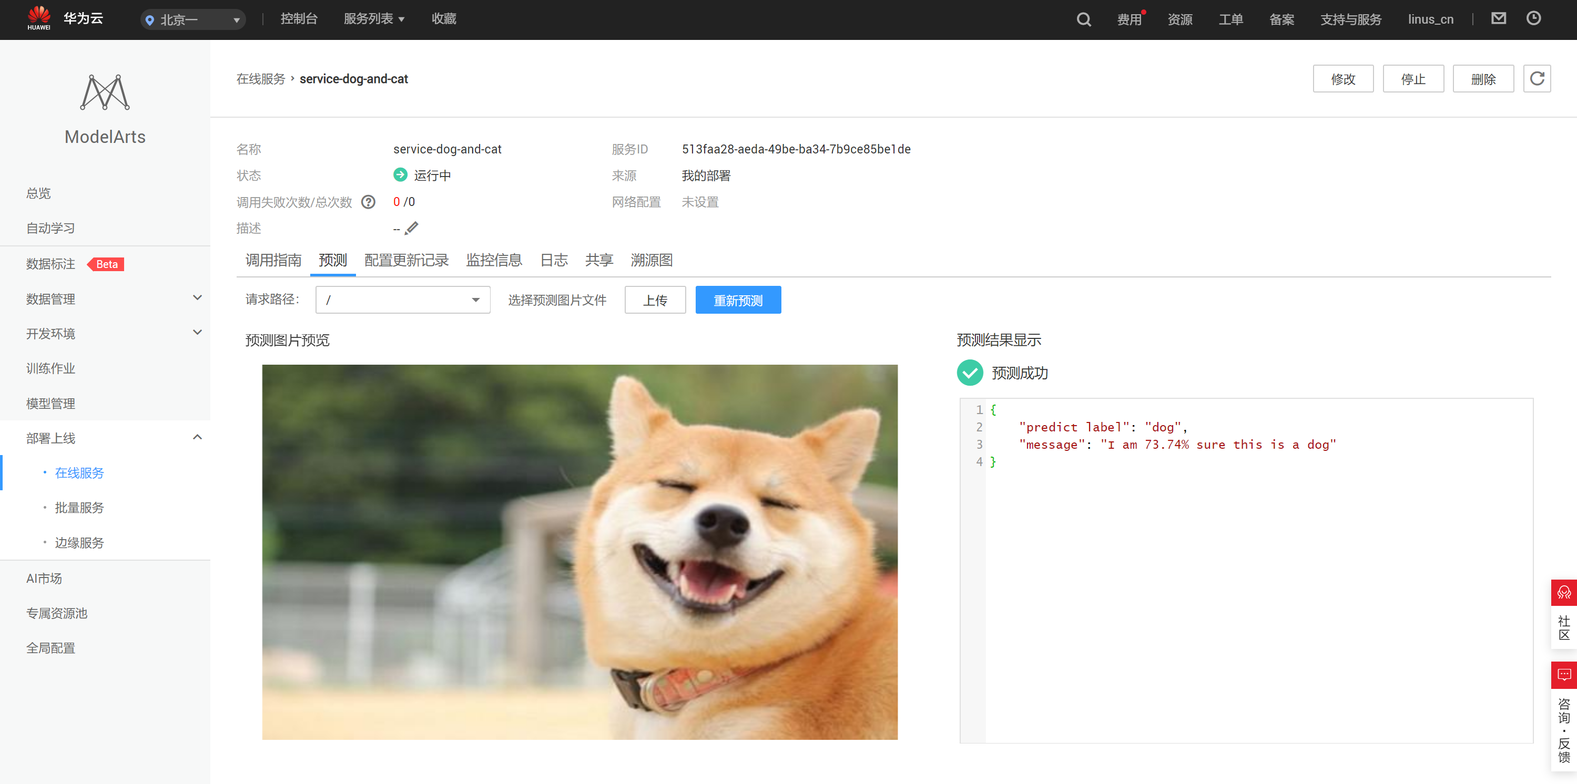This screenshot has height=784, width=1577.
Task: Expand the 服务列表 menu
Action: click(x=374, y=19)
